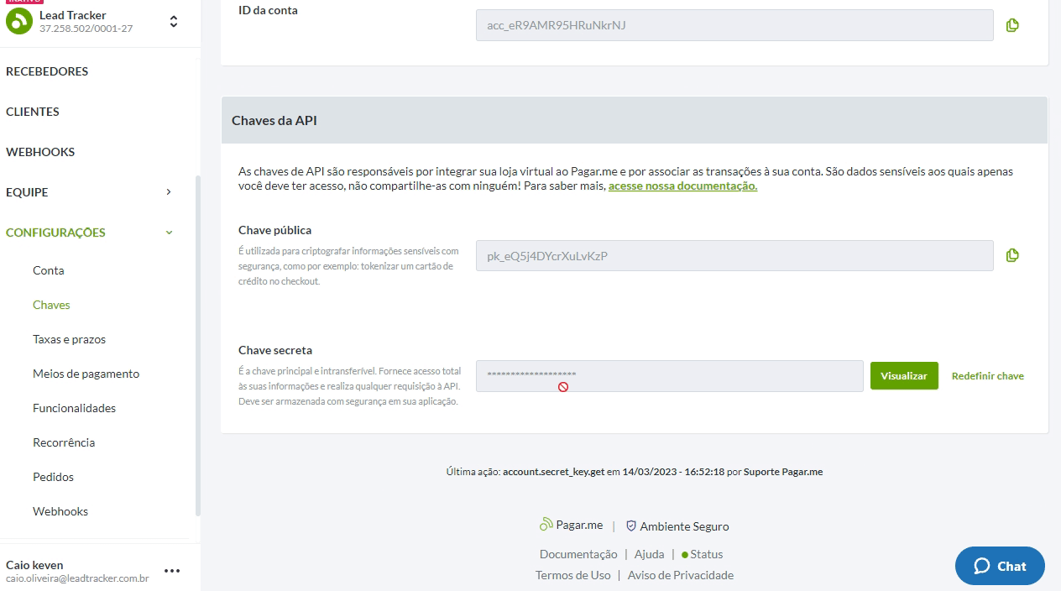Open the Status footer link

coord(702,554)
